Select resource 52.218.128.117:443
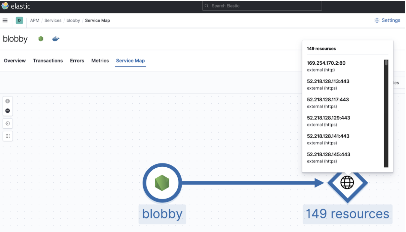Screen dimensions: 406x232 tap(328, 99)
